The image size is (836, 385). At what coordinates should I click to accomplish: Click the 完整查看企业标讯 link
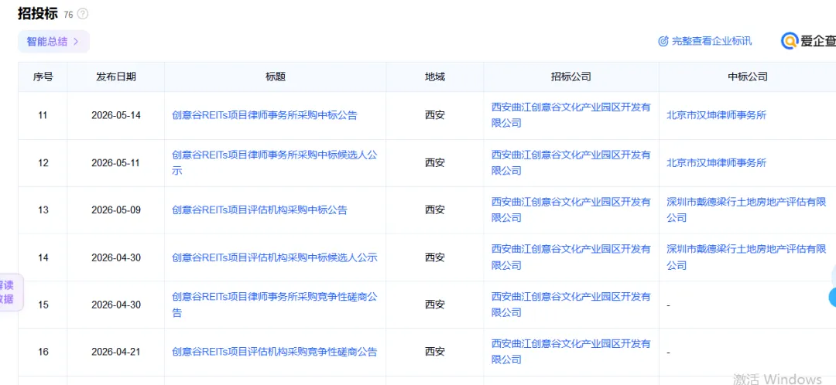coord(711,41)
